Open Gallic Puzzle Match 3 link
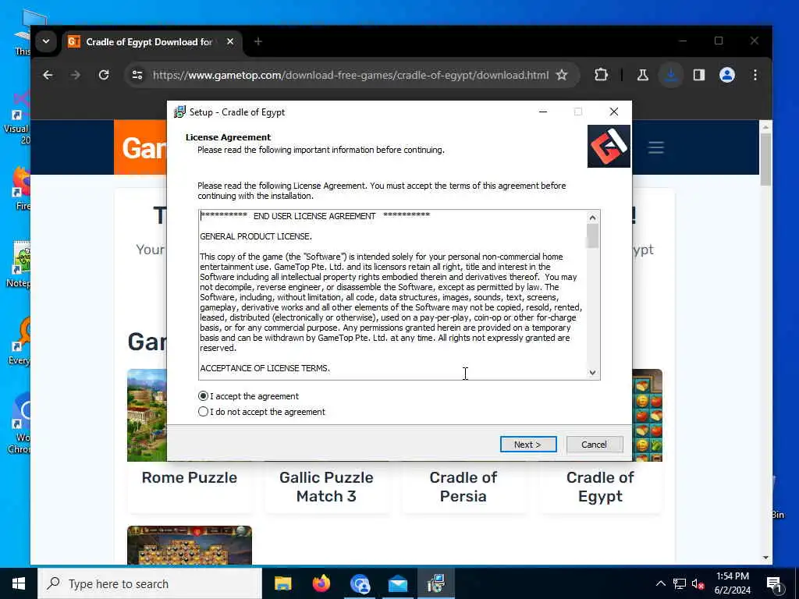This screenshot has width=799, height=599. click(x=326, y=487)
